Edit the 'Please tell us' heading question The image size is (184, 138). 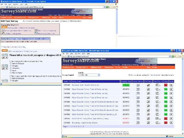pyautogui.click(x=3, y=57)
